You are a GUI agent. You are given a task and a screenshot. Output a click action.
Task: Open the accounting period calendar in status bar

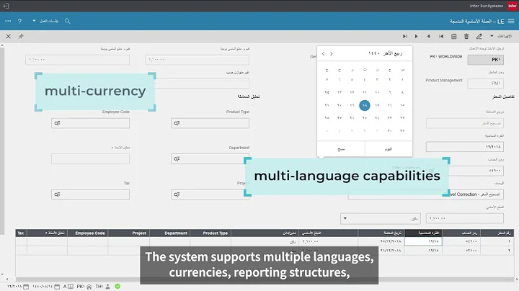coord(26,287)
